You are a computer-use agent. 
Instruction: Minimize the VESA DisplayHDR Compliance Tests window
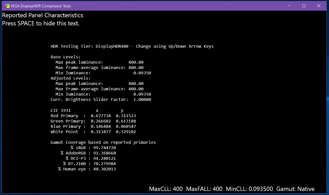289,6
